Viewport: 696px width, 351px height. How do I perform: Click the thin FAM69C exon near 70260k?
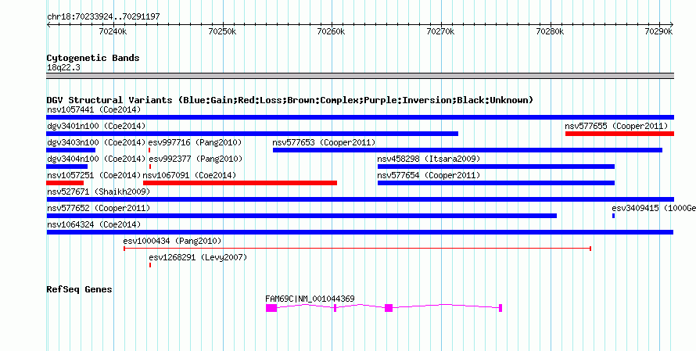click(335, 308)
